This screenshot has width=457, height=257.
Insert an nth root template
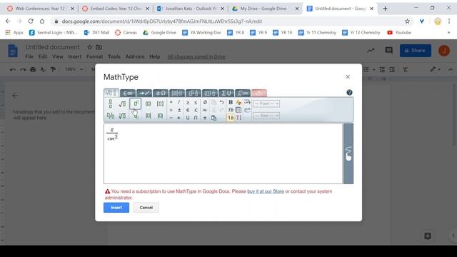coord(122,116)
